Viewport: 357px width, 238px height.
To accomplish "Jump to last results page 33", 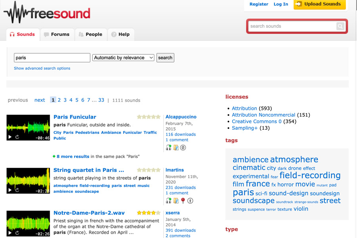I will [x=101, y=100].
